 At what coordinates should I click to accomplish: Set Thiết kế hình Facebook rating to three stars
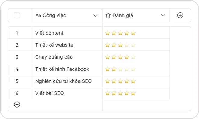[120, 69]
